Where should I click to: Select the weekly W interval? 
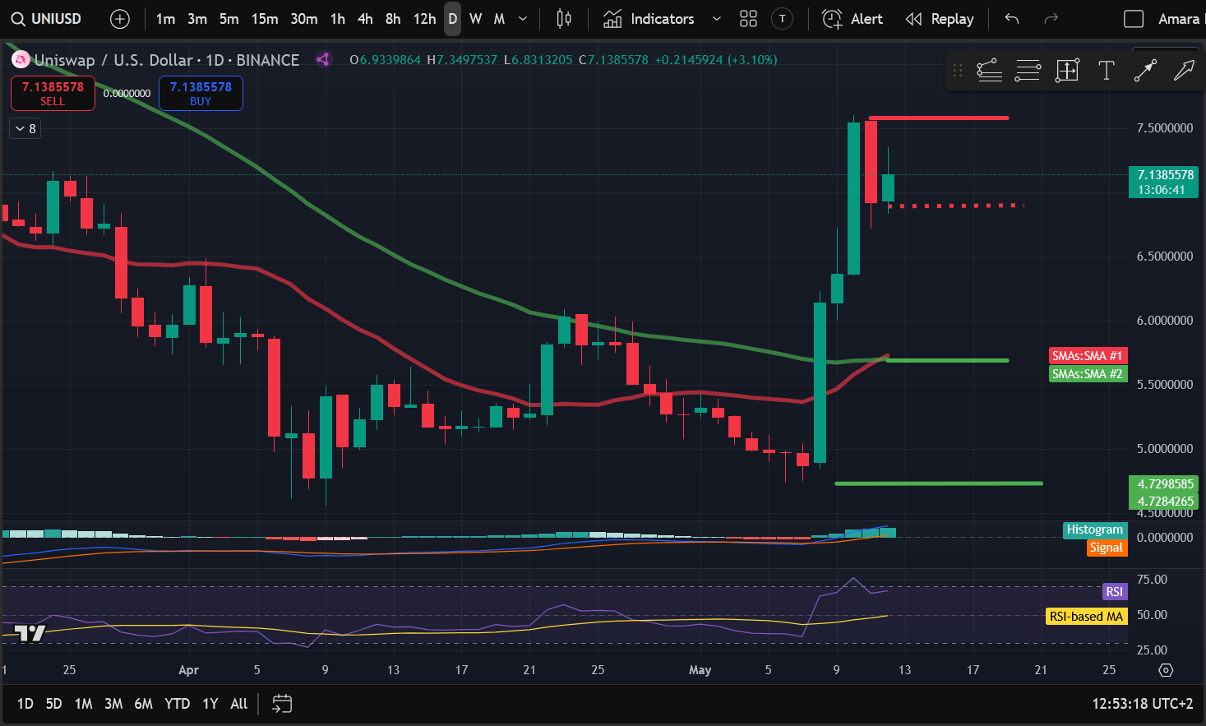point(476,18)
